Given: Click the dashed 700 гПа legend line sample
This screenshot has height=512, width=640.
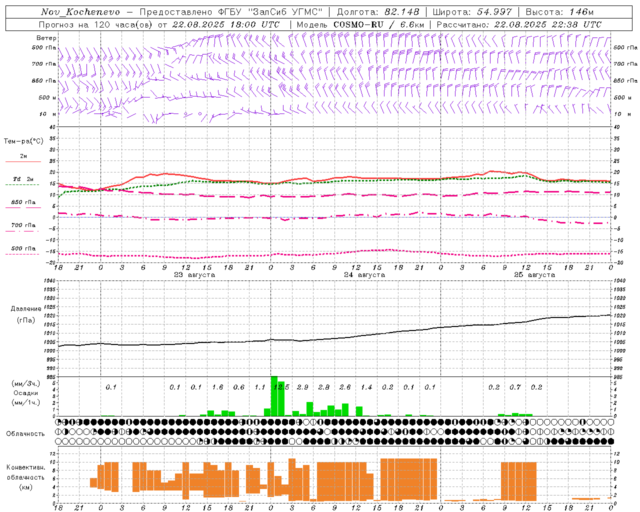Looking at the screenshot, I should (x=22, y=231).
